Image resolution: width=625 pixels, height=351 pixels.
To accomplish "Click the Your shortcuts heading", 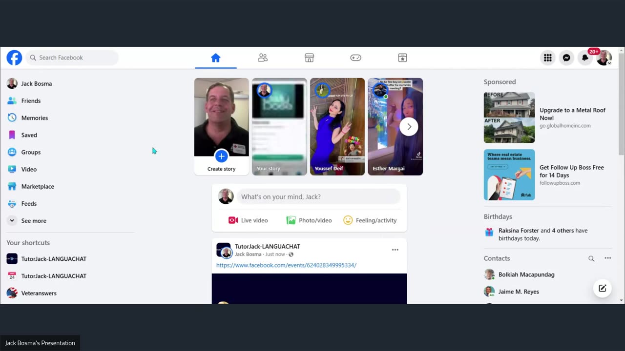I will (x=28, y=243).
